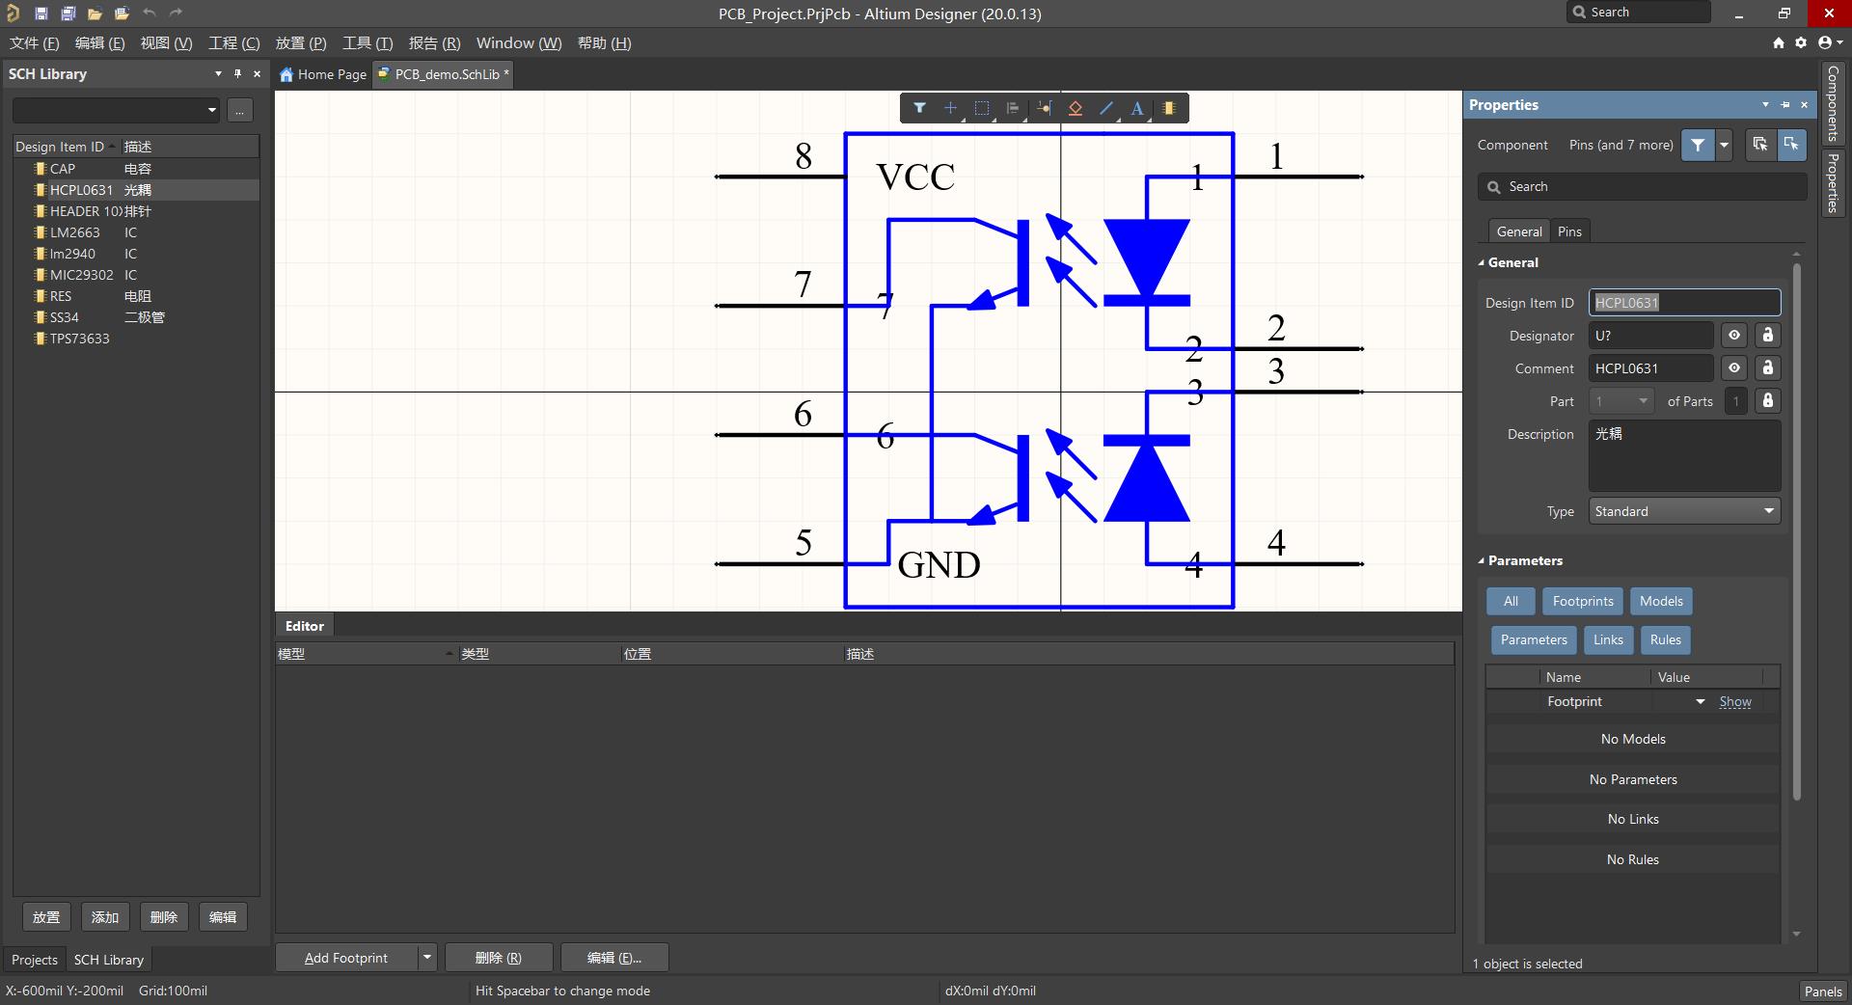Click the browse button next to library filter

240,110
